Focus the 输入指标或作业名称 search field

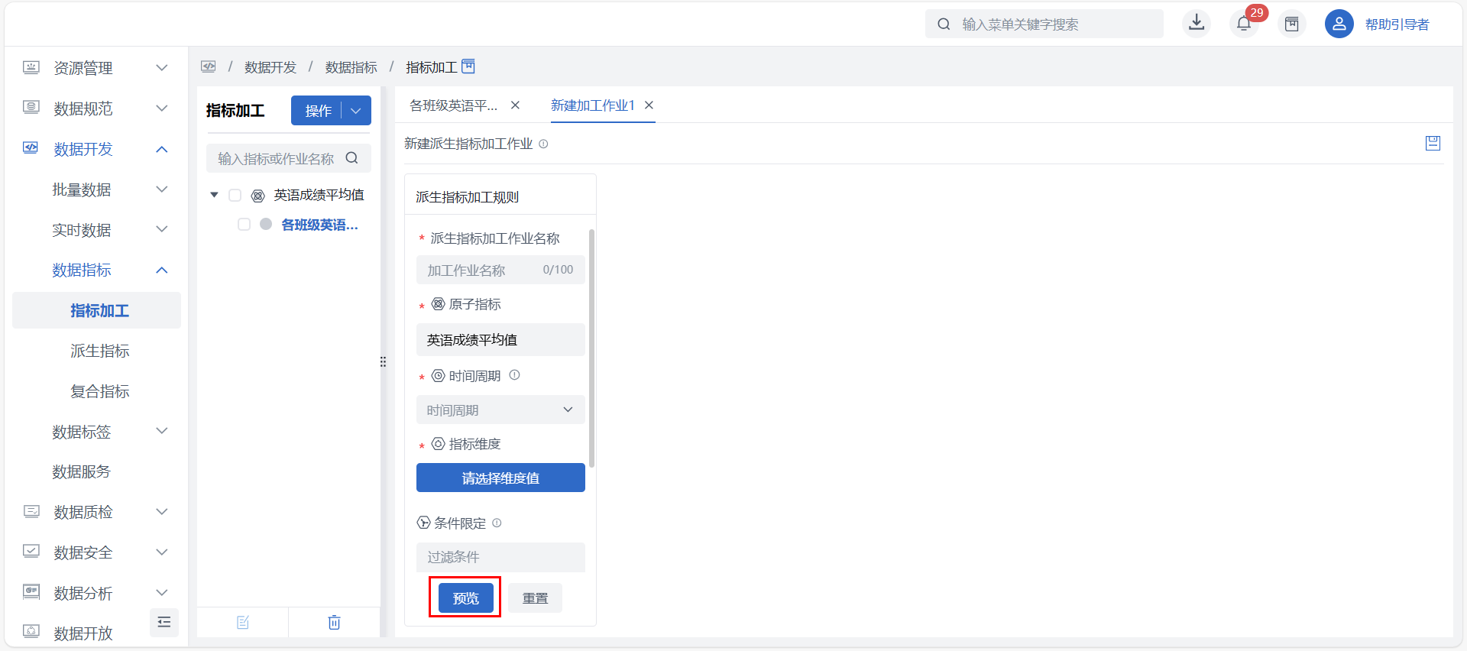289,158
